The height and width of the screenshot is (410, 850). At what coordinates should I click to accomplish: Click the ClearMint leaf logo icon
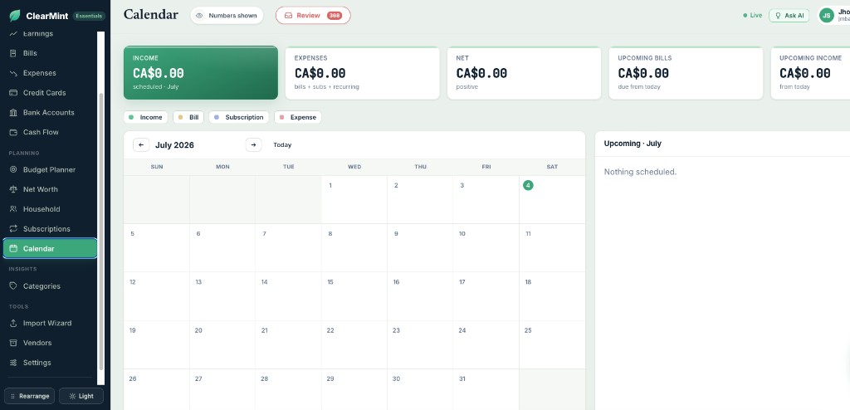tap(15, 15)
